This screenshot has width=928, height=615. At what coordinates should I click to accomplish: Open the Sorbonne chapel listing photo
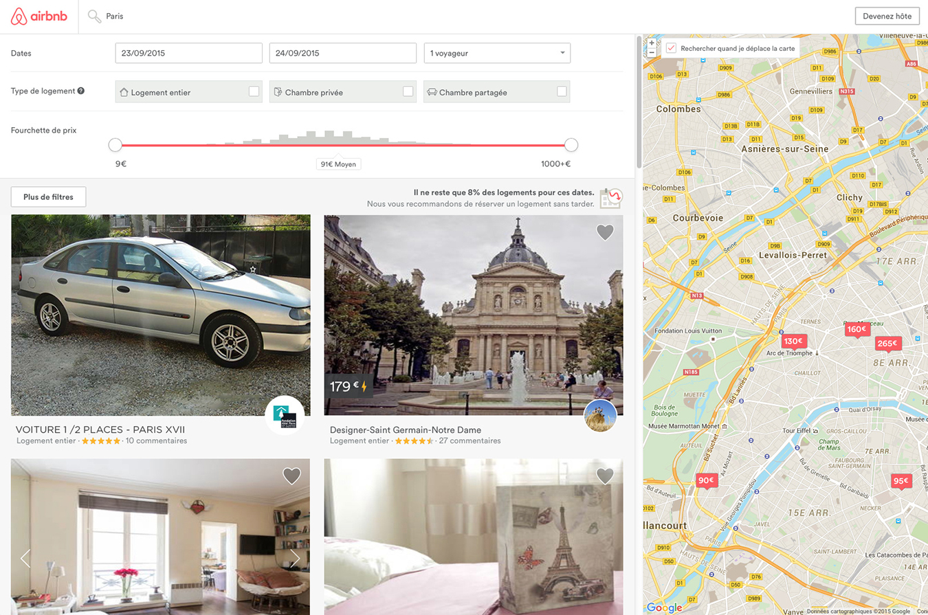pyautogui.click(x=474, y=315)
